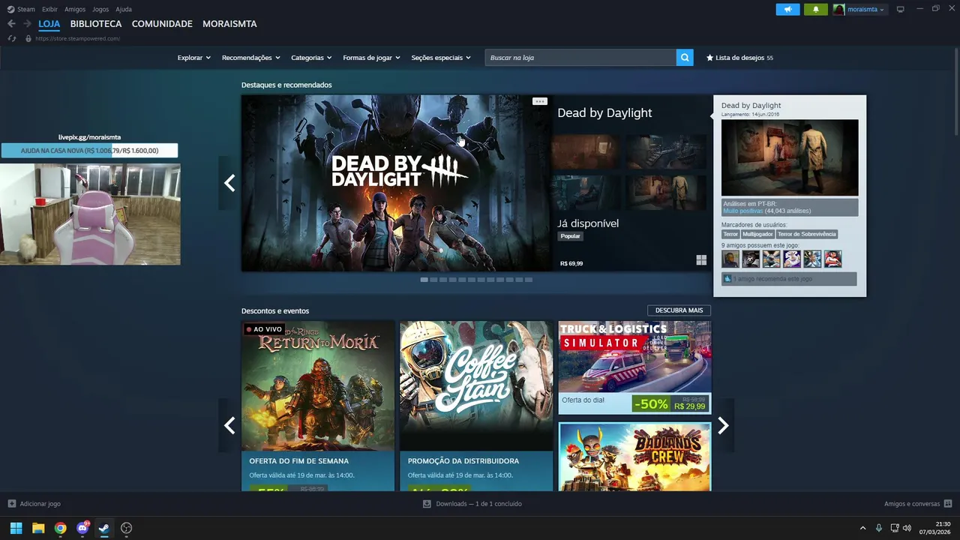The image size is (960, 540).
Task: Open the Truck & Logistics Simulator daily deal
Action: [634, 367]
